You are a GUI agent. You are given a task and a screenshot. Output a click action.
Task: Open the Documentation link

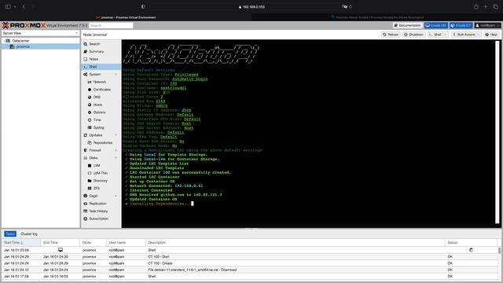click(x=407, y=25)
